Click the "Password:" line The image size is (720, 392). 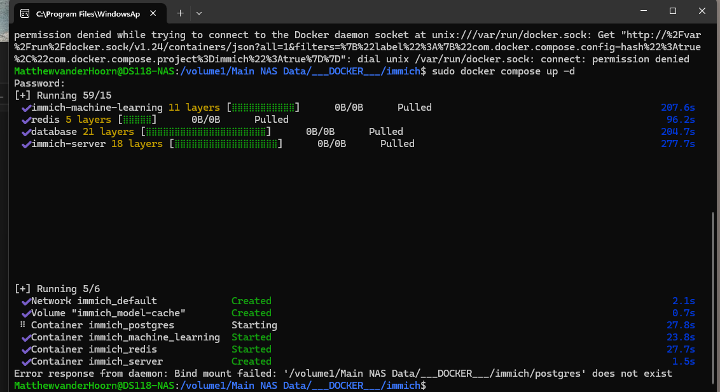coord(39,83)
